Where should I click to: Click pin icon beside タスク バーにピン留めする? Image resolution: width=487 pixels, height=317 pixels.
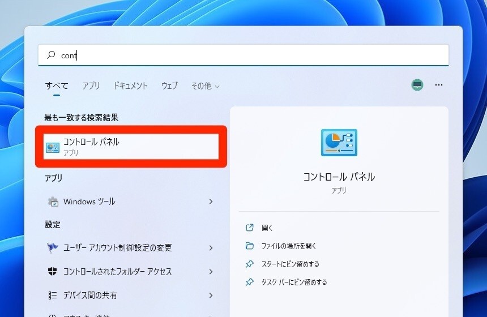(x=249, y=282)
